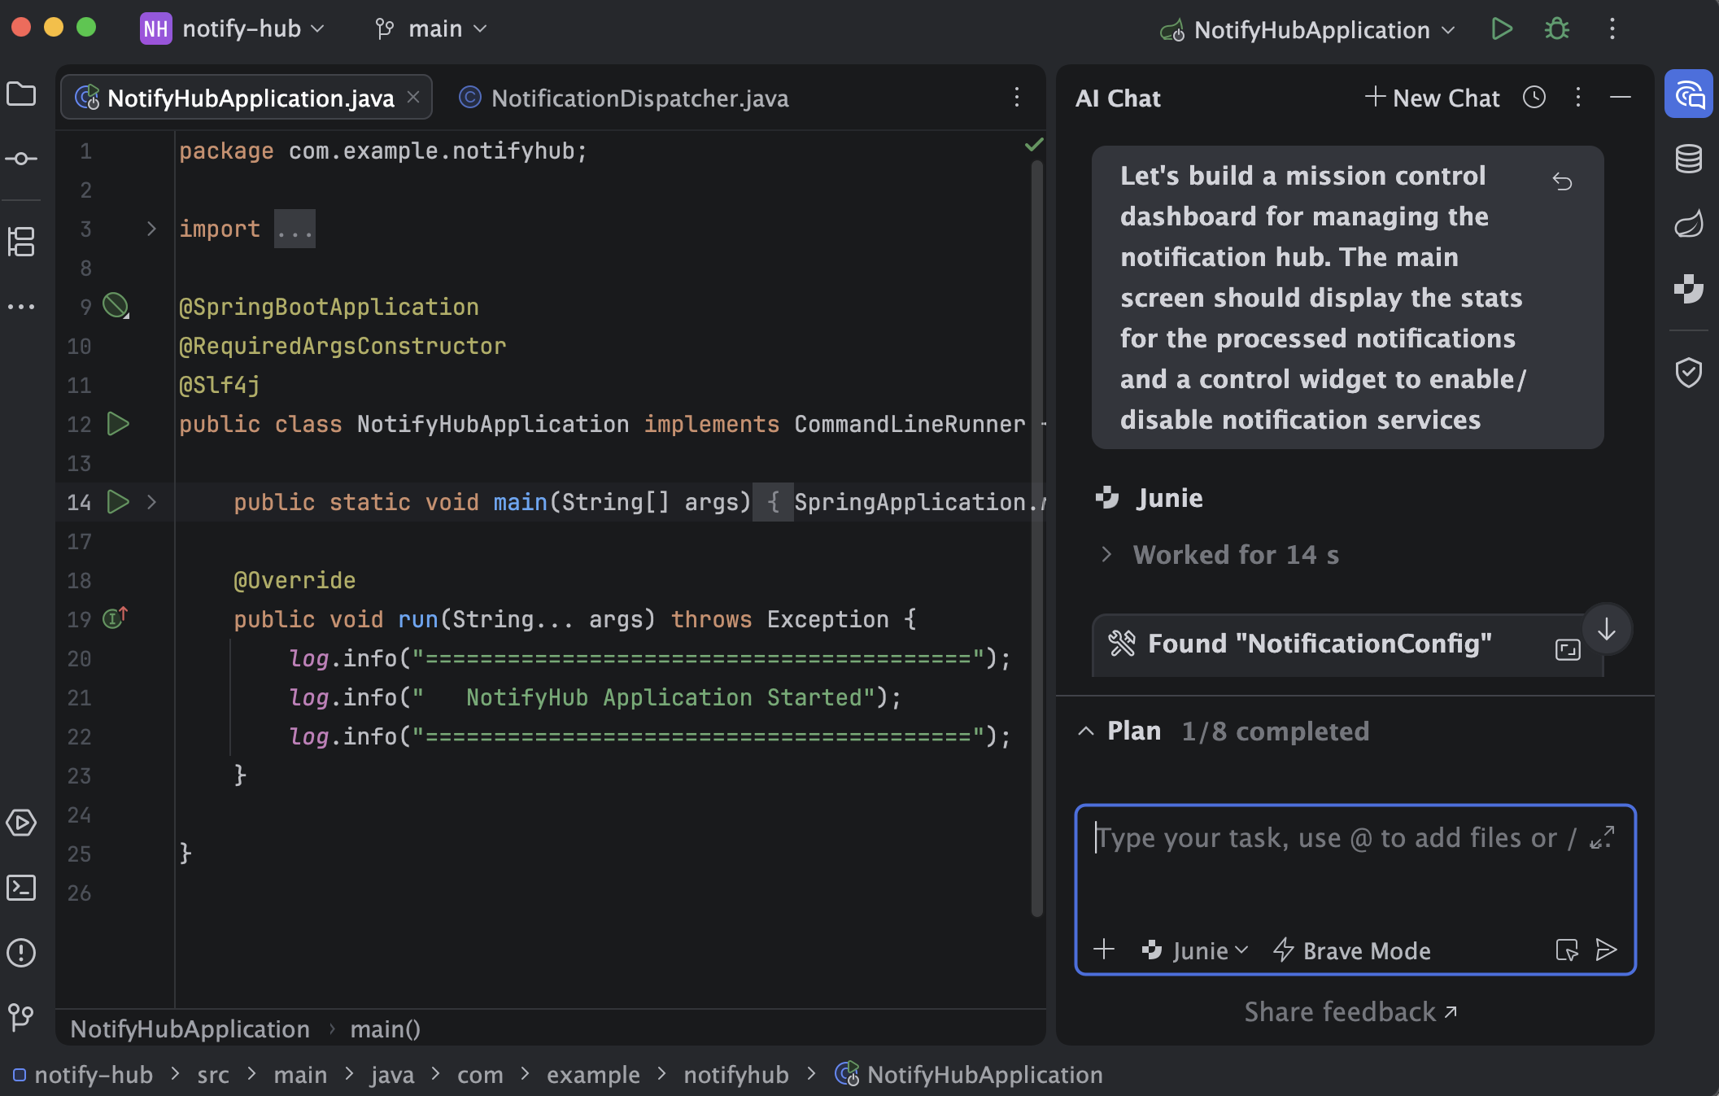Screen dimensions: 1719x1096
Task: Send the chat message
Action: [1607, 950]
